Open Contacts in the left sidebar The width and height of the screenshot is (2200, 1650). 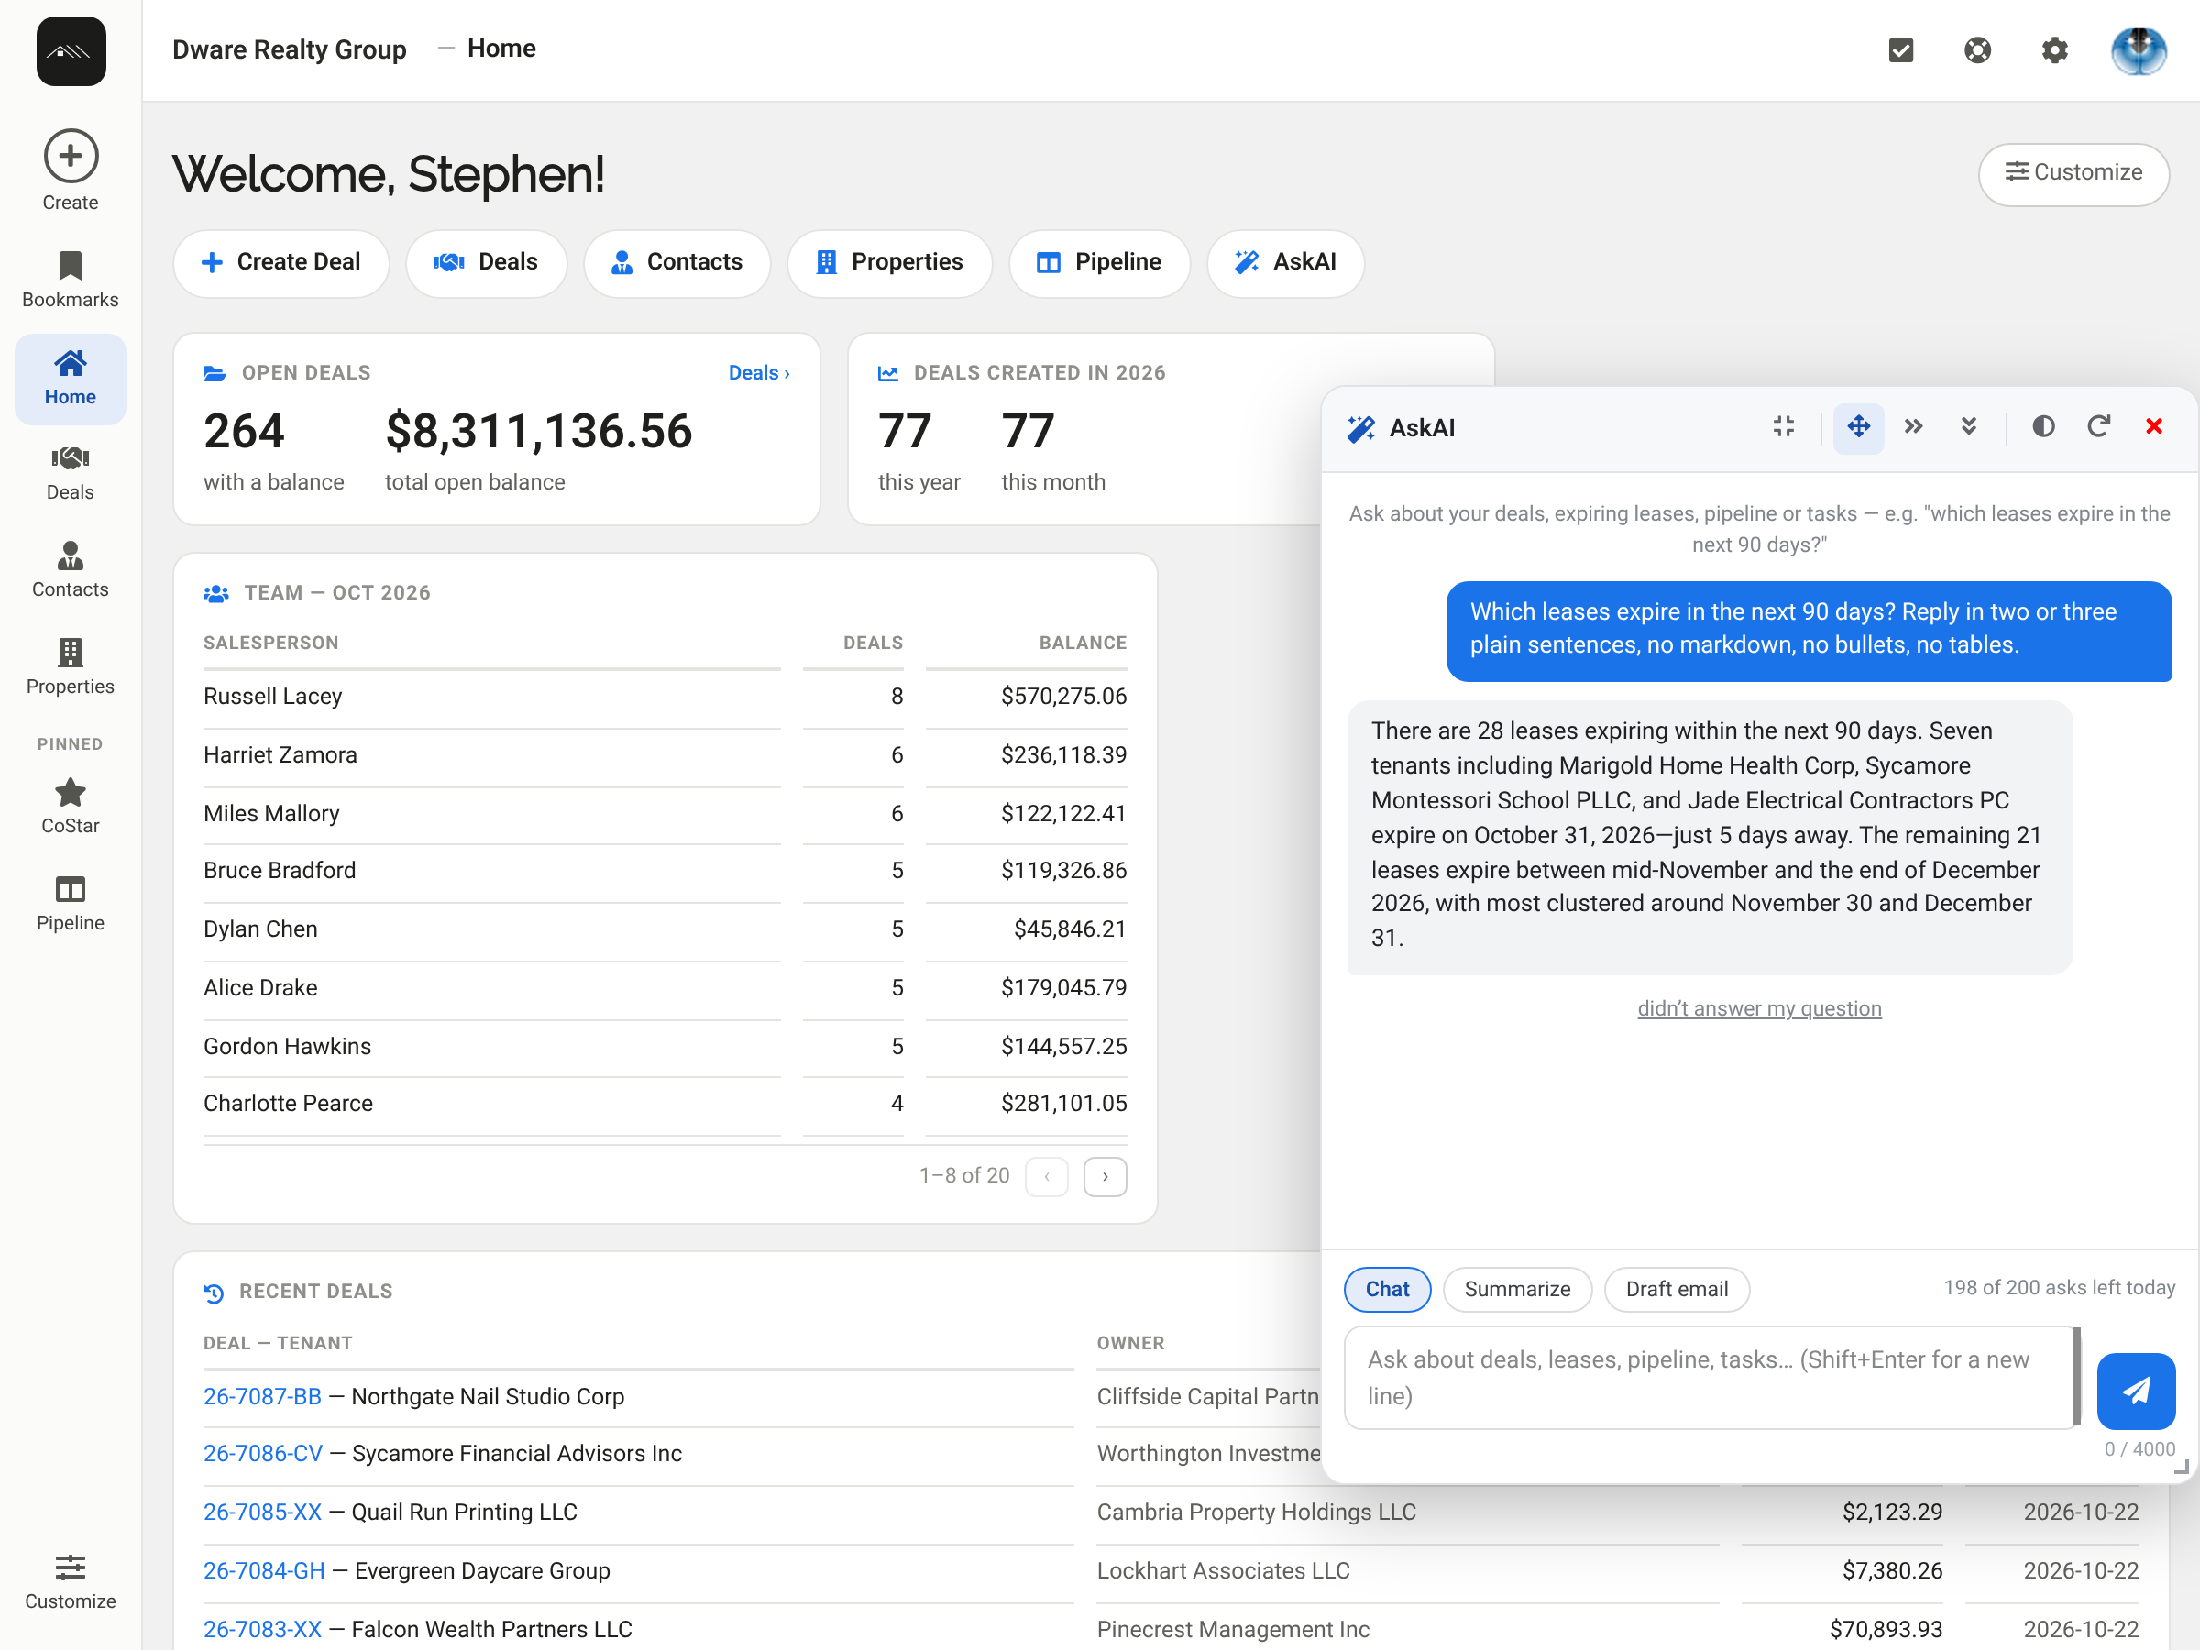pyautogui.click(x=70, y=570)
